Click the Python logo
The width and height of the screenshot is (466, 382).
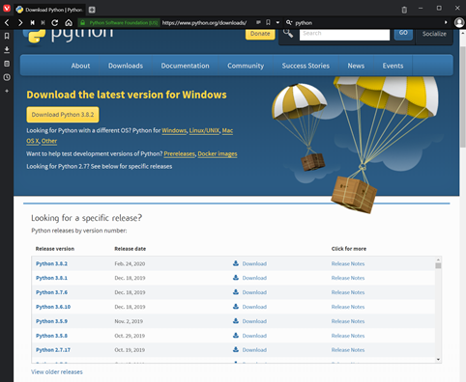click(68, 36)
